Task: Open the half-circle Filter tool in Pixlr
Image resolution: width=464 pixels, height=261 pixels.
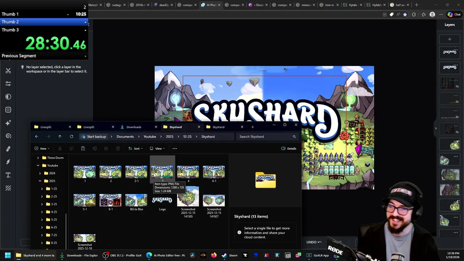Action: tap(8, 97)
